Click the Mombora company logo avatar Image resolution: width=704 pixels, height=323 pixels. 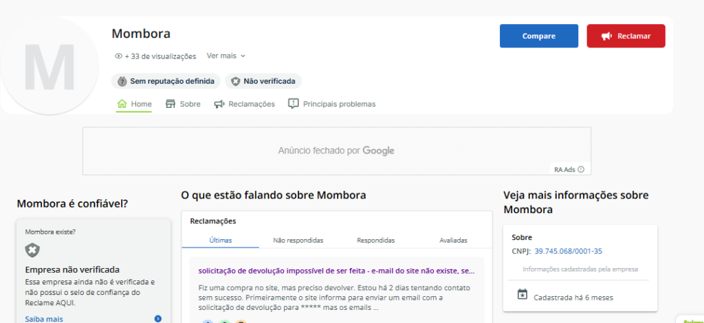click(49, 67)
